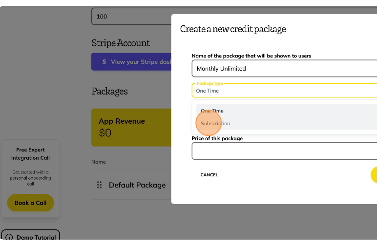View your Stripe dashboard
The image size is (377, 245).
pyautogui.click(x=131, y=62)
